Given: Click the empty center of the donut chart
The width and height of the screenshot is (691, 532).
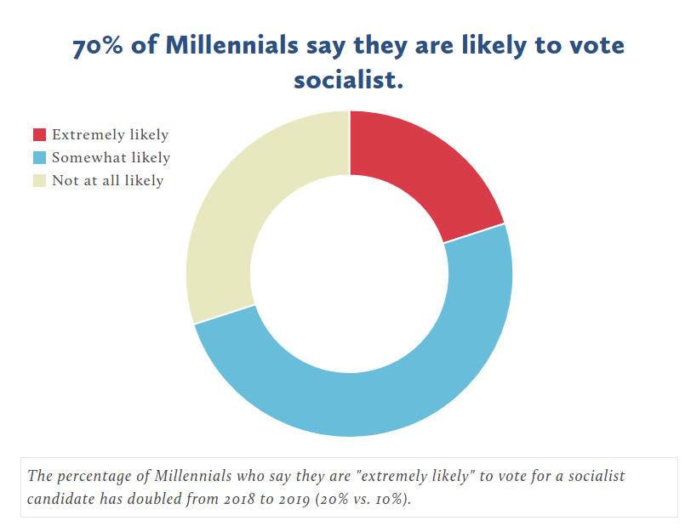Looking at the screenshot, I should 349,274.
